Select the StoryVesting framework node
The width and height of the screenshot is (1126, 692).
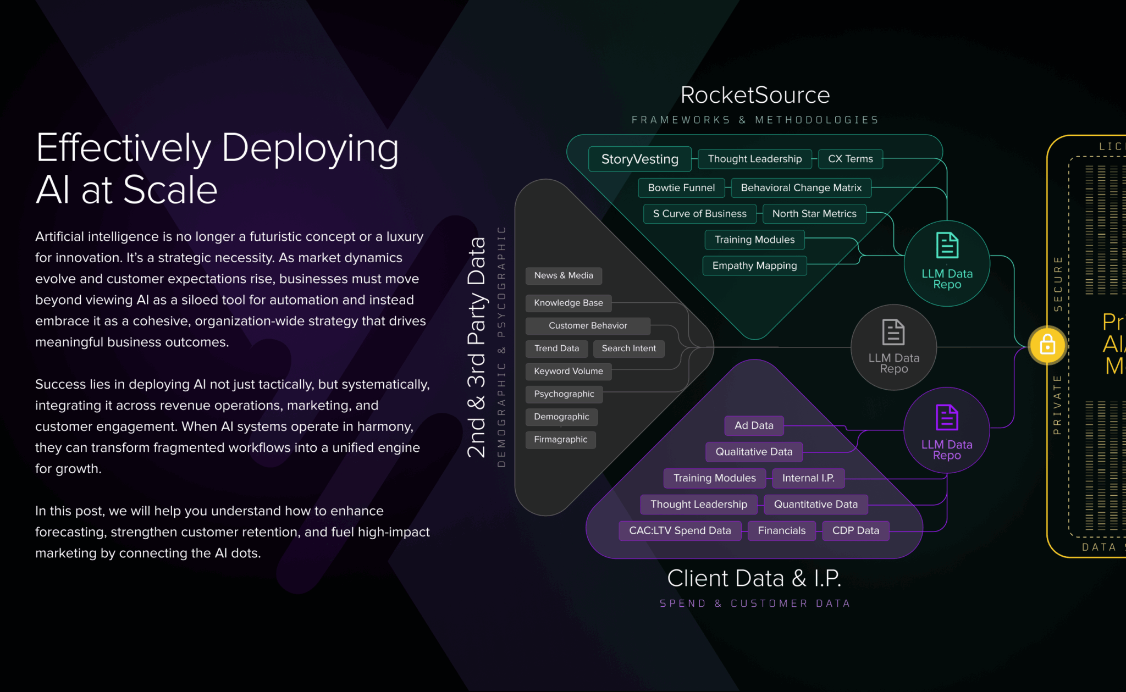click(639, 159)
